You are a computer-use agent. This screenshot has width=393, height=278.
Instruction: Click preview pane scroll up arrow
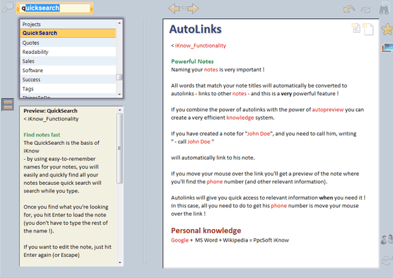coord(120,110)
